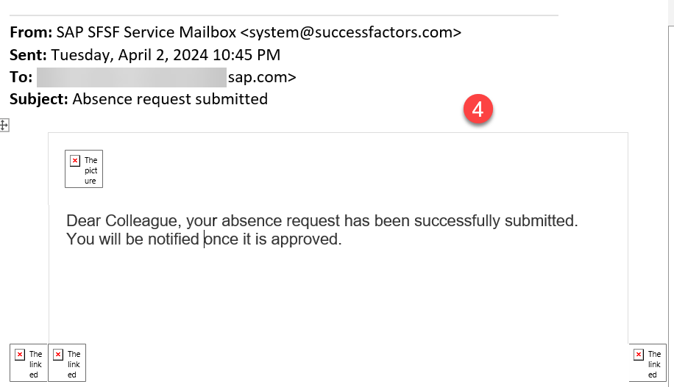Click the red X in the bottom-right placeholder
The image size is (674, 387).
point(639,355)
